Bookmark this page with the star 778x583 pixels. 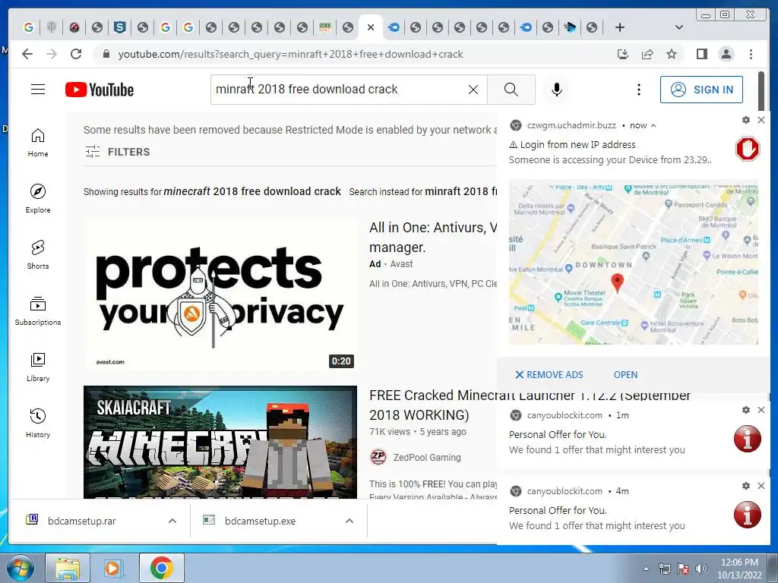[672, 54]
